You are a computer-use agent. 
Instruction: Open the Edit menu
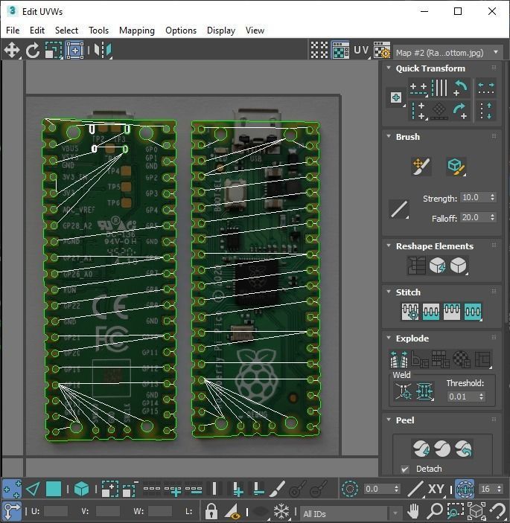coord(37,31)
